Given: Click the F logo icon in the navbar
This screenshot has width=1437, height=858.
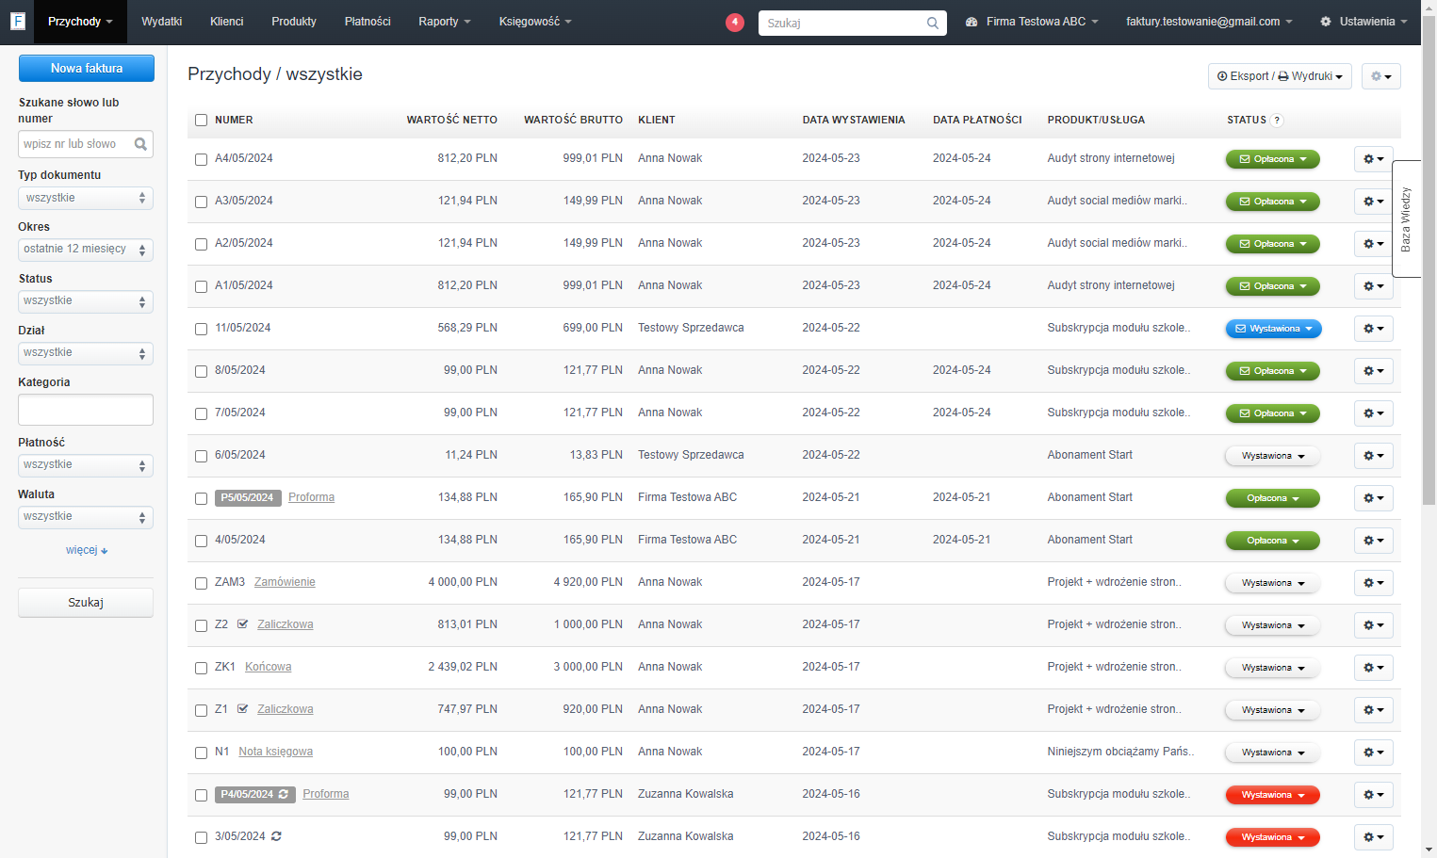Looking at the screenshot, I should (17, 21).
